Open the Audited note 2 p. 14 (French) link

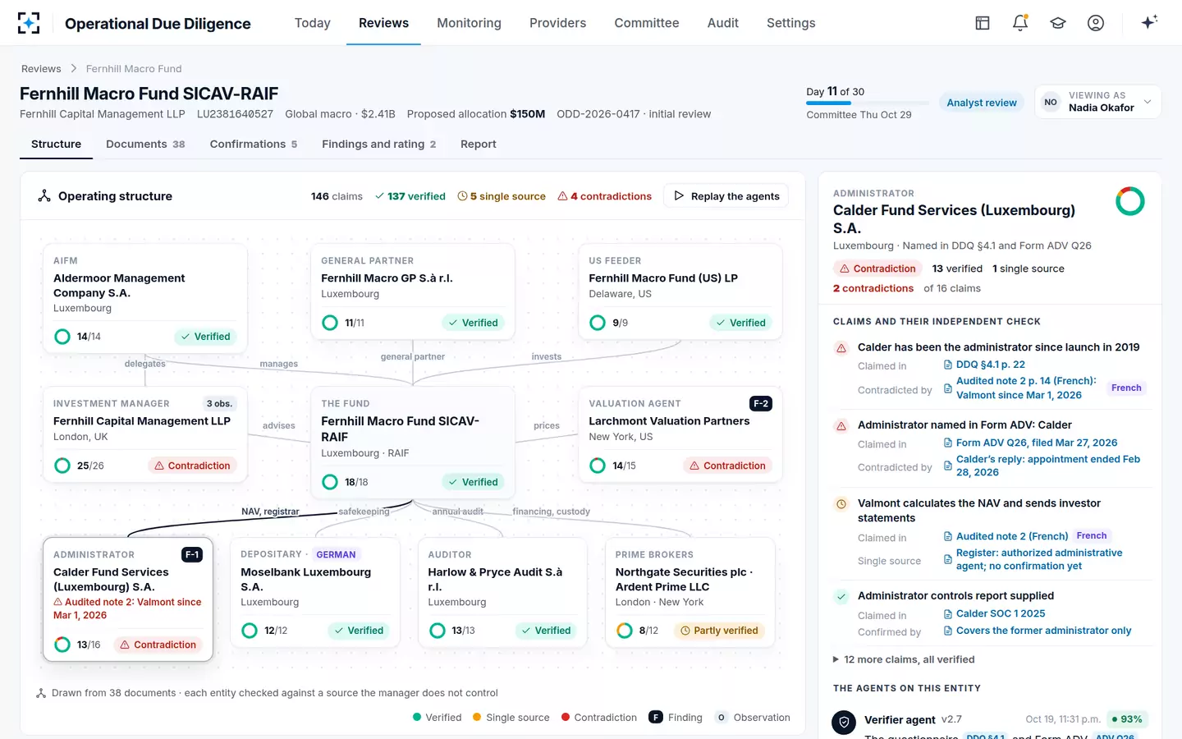1026,388
